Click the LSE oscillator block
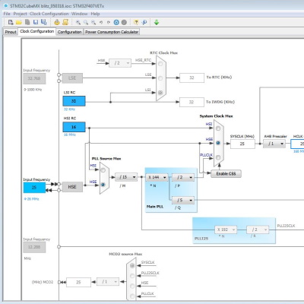The image size is (304, 304). pyautogui.click(x=72, y=78)
